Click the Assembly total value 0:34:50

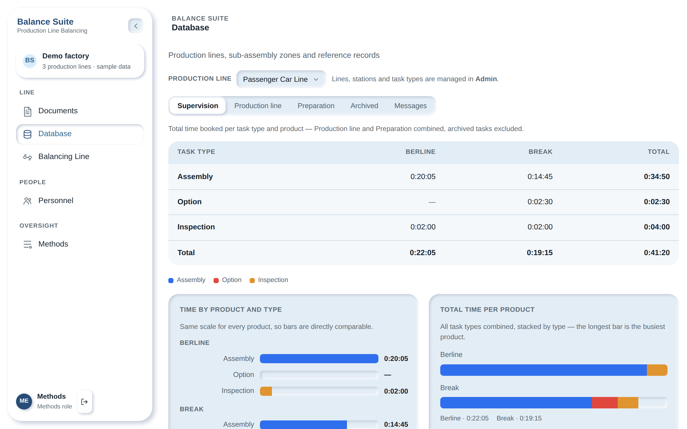tap(657, 177)
